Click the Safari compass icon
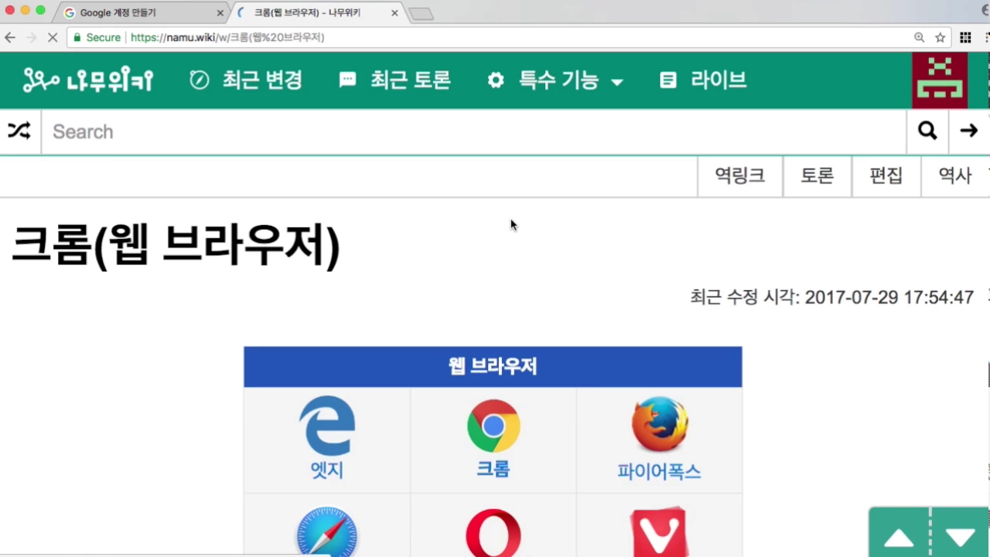 (327, 532)
